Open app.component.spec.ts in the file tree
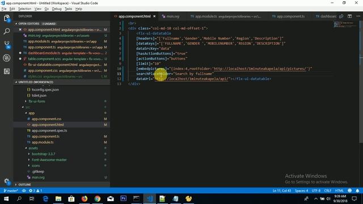Viewport: 363px width, 204px height. (49, 130)
